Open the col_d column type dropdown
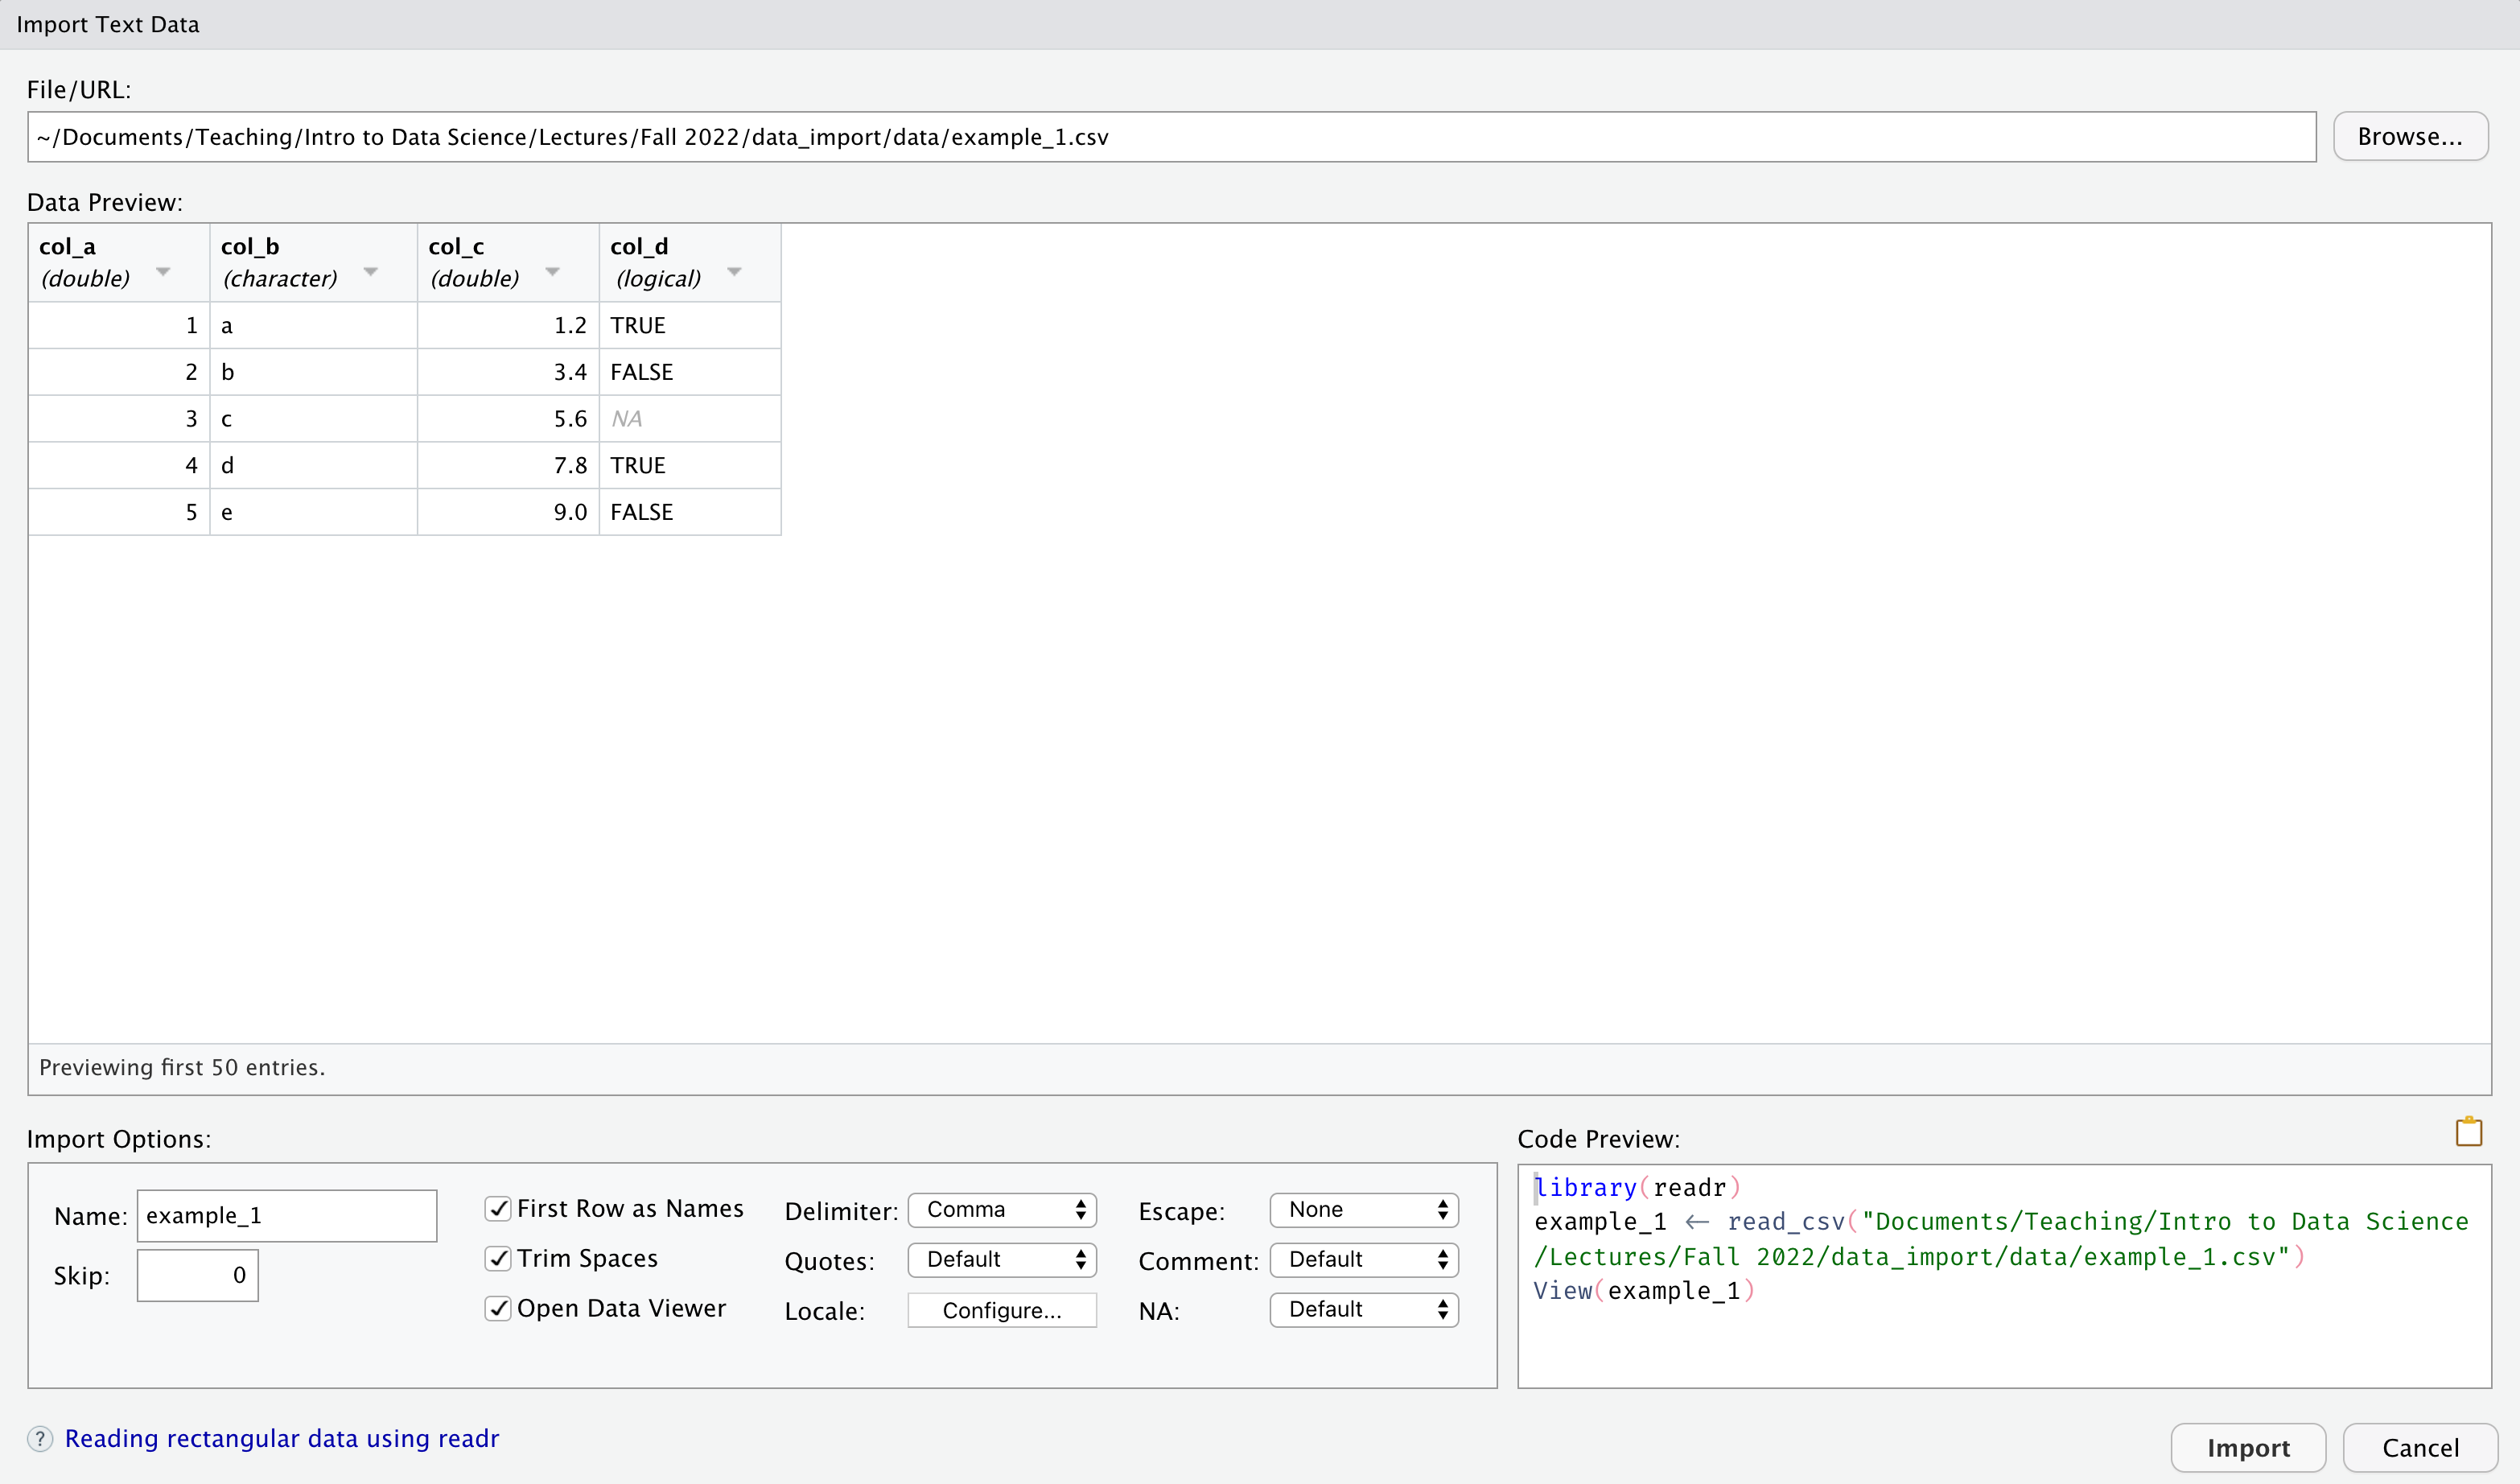2520x1484 pixels. tap(734, 272)
